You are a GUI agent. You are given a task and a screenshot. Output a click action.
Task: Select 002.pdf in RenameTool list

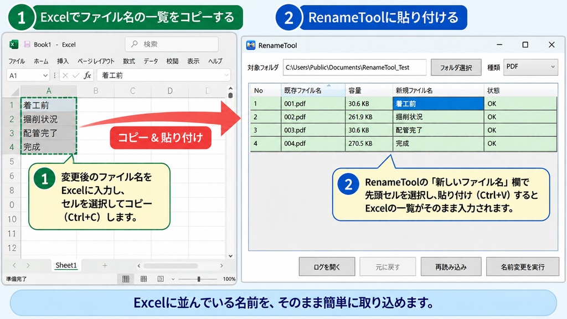[x=313, y=117]
